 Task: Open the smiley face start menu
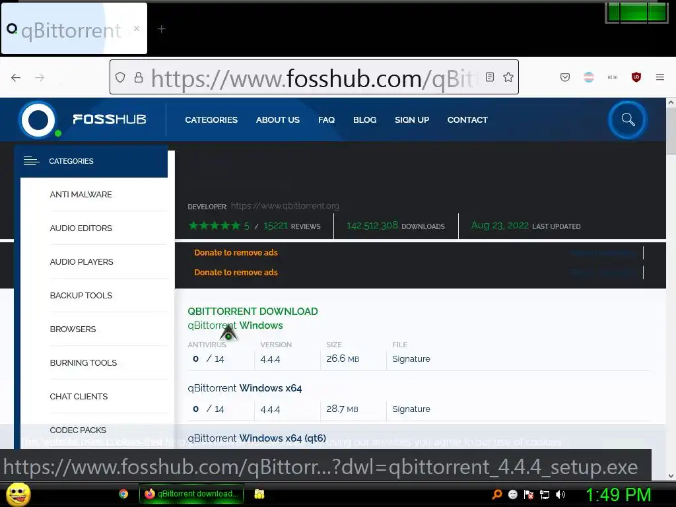click(18, 494)
